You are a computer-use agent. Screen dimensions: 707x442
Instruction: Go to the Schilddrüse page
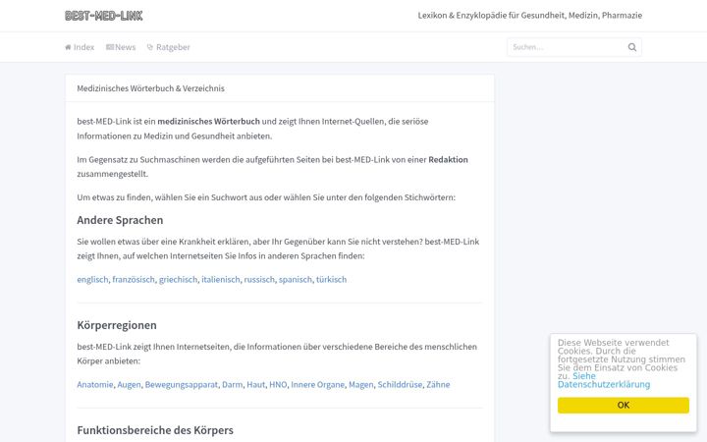pyautogui.click(x=400, y=384)
